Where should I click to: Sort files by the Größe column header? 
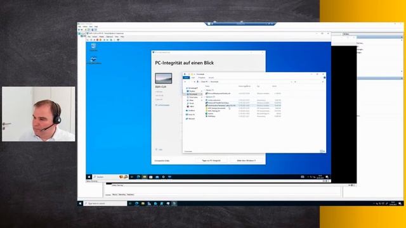coord(275,86)
